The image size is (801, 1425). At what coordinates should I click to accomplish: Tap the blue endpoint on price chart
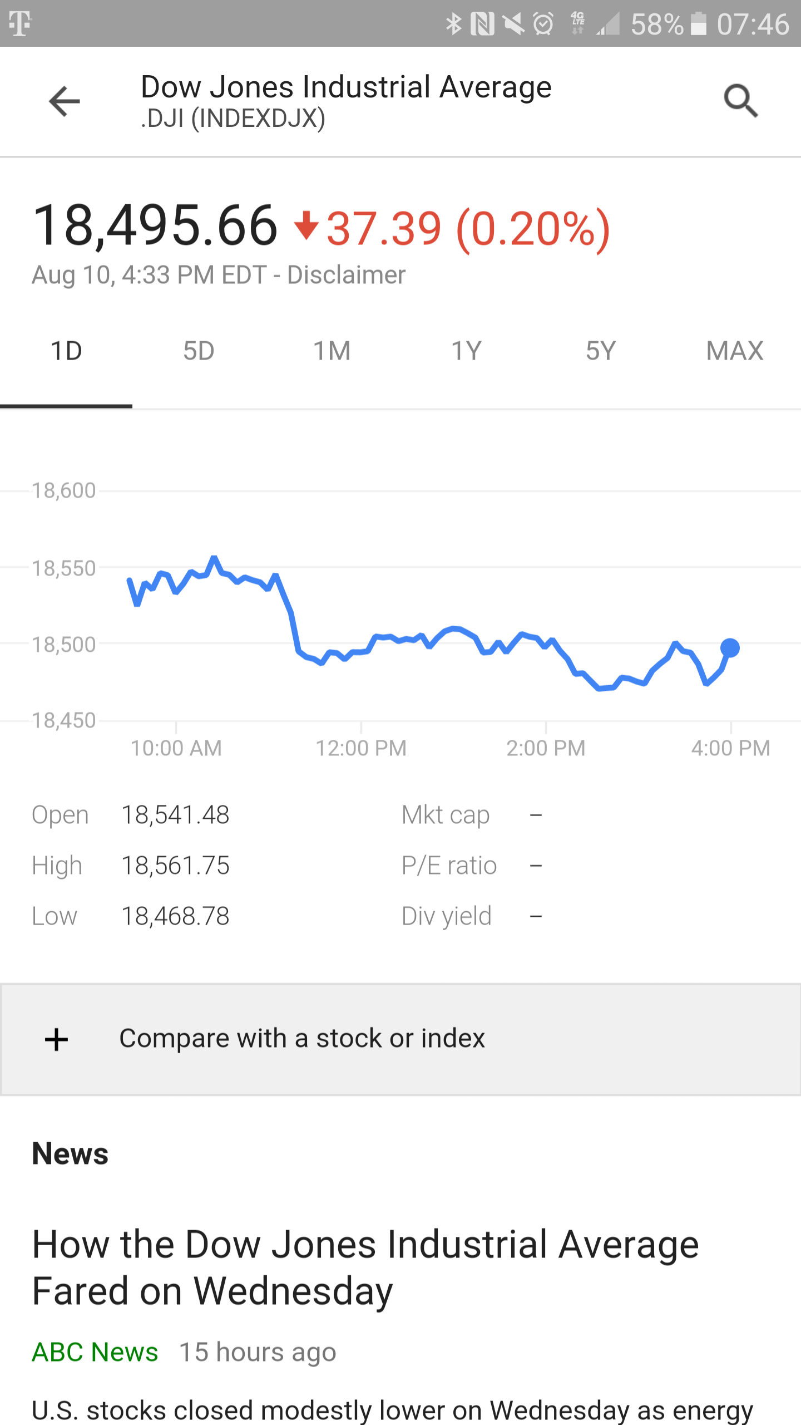click(x=730, y=648)
